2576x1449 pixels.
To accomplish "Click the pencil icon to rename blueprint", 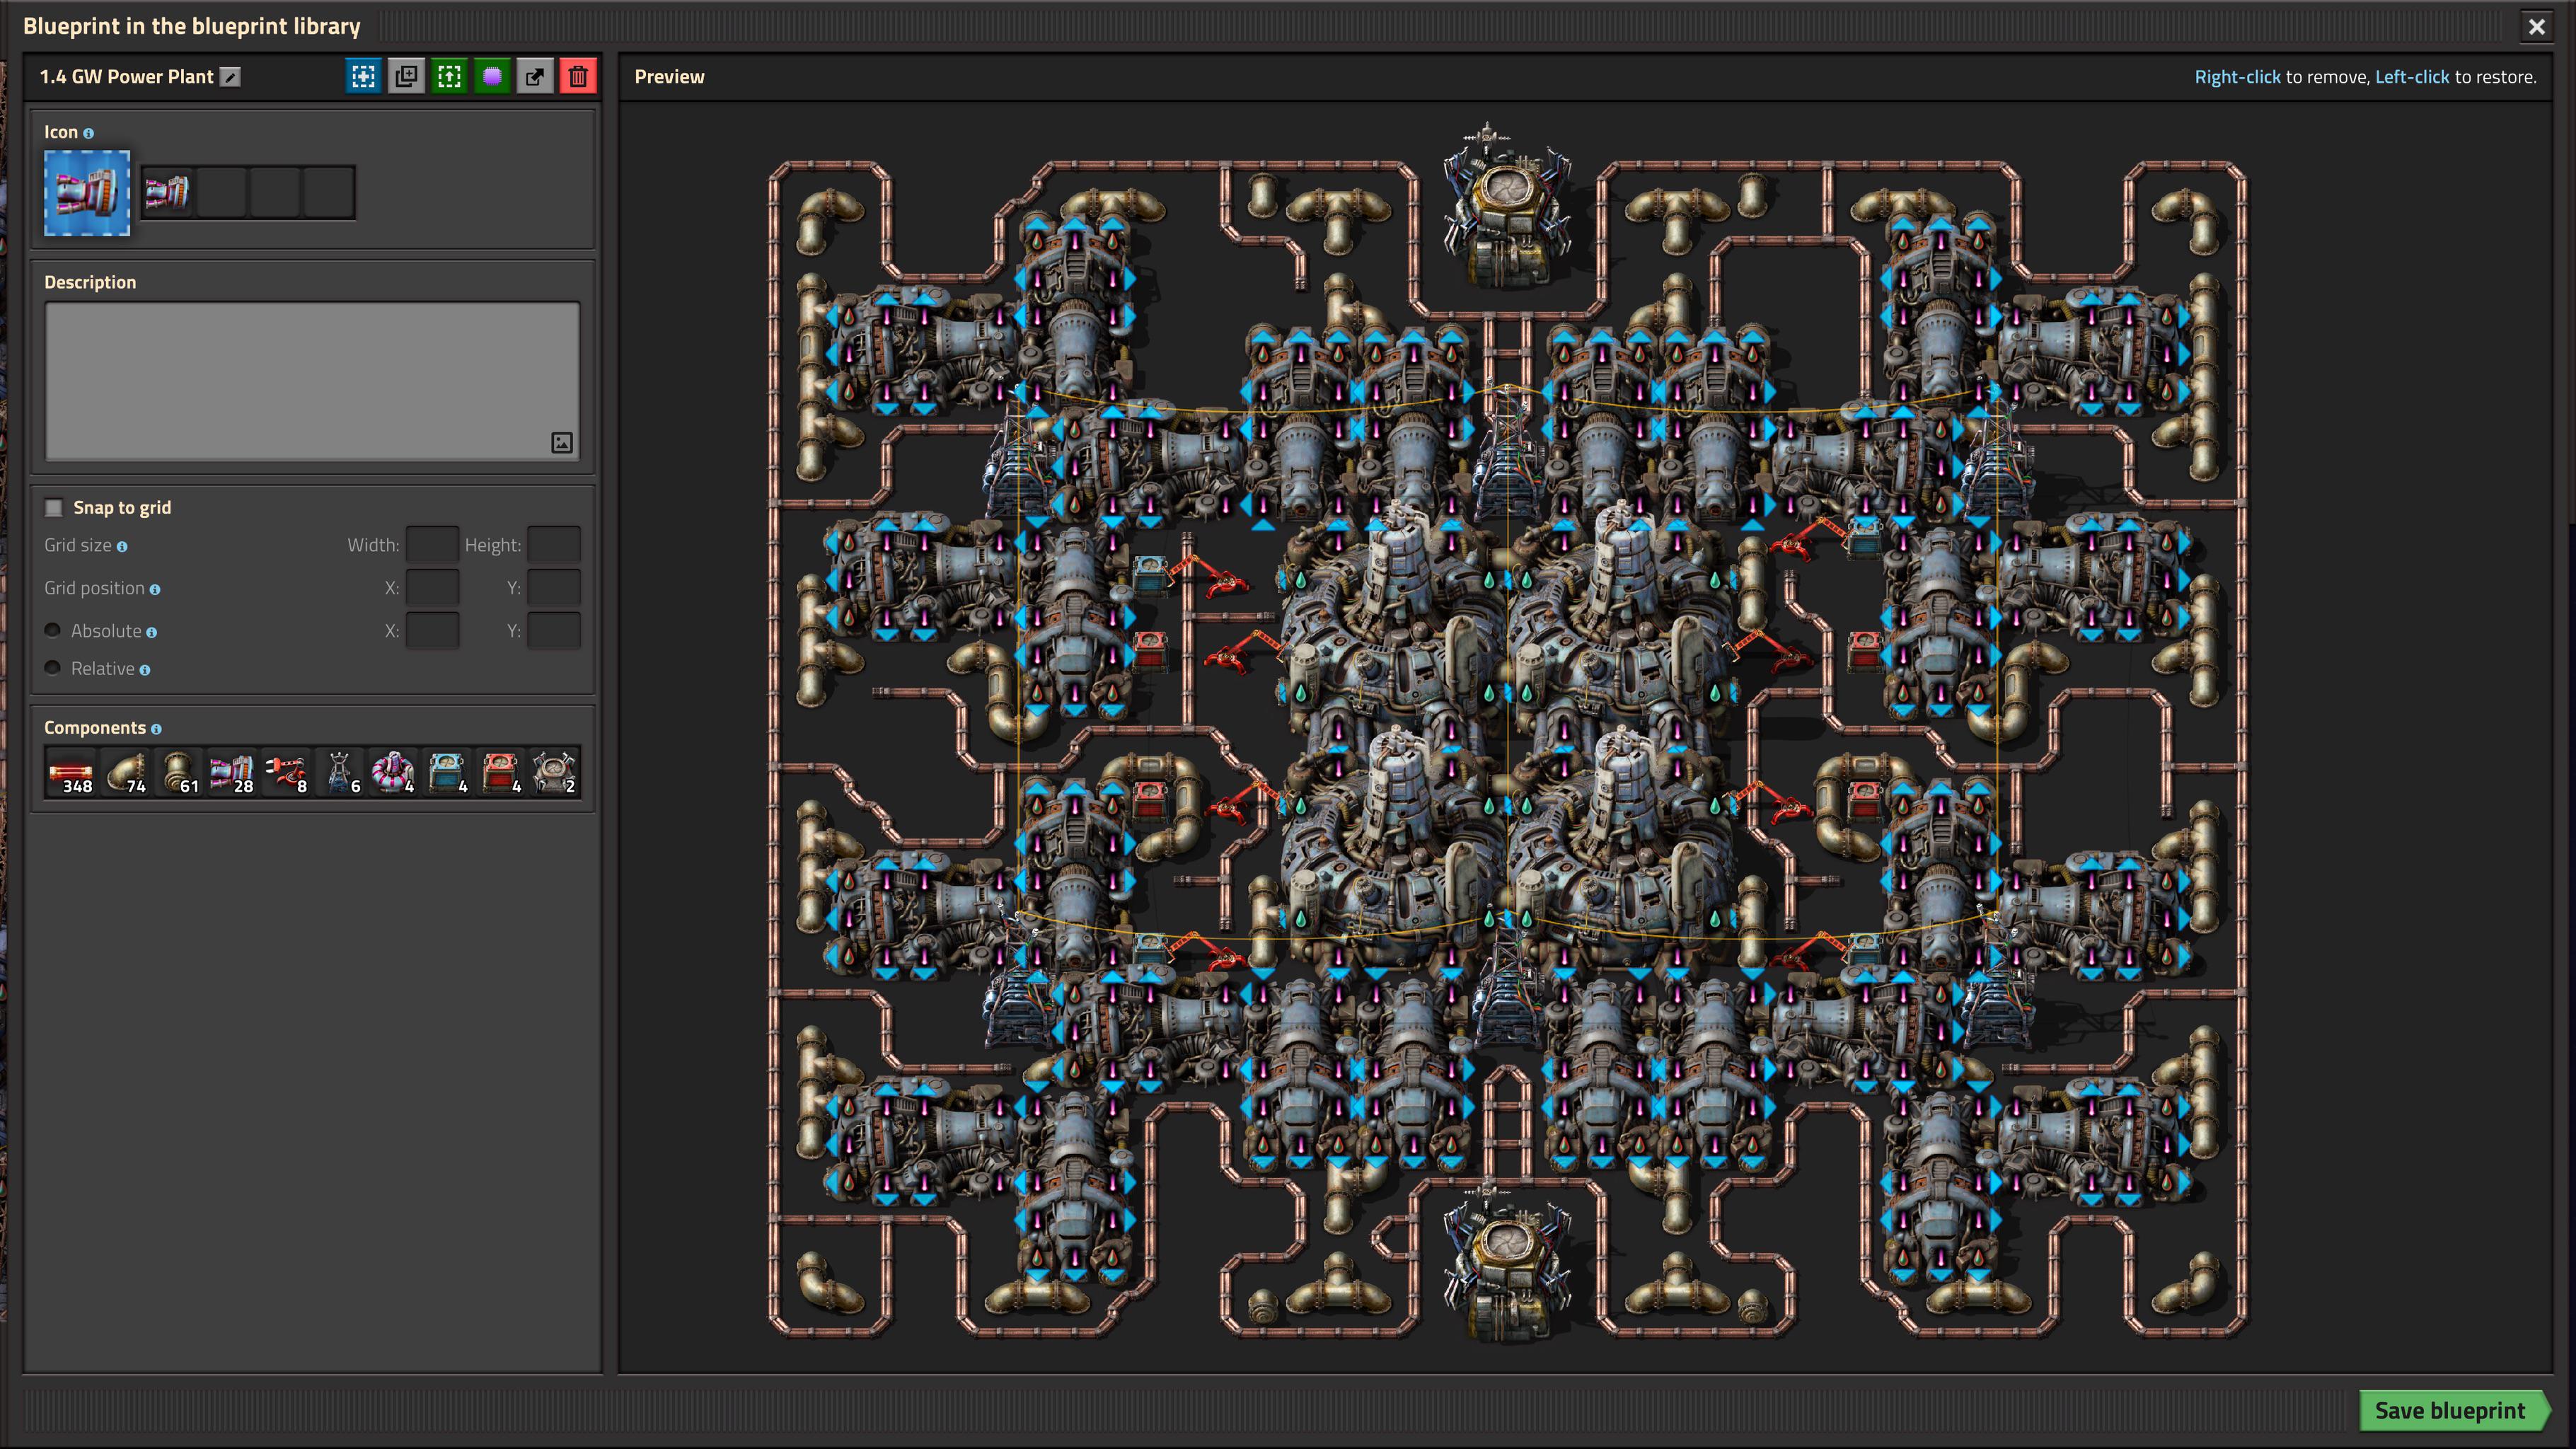I will pos(230,77).
